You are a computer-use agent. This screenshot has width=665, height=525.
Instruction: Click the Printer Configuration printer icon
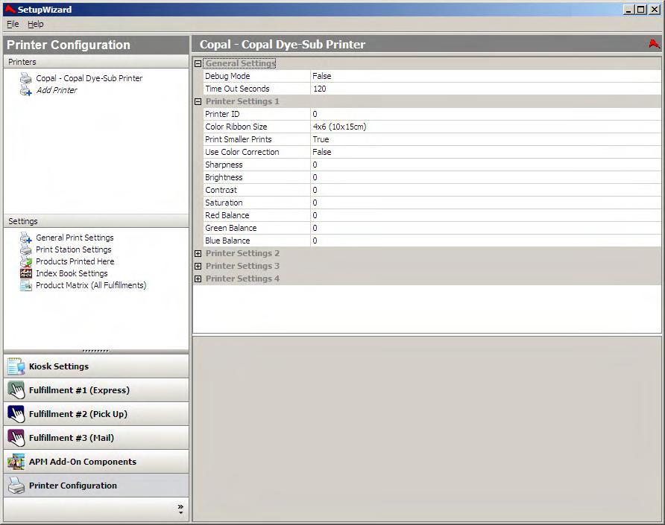click(x=16, y=486)
